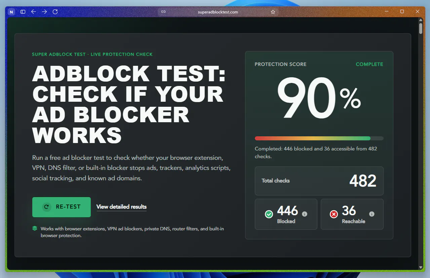Click the page vertical scrollbar thumb
Viewport: 430px width, 278px height.
[421, 28]
